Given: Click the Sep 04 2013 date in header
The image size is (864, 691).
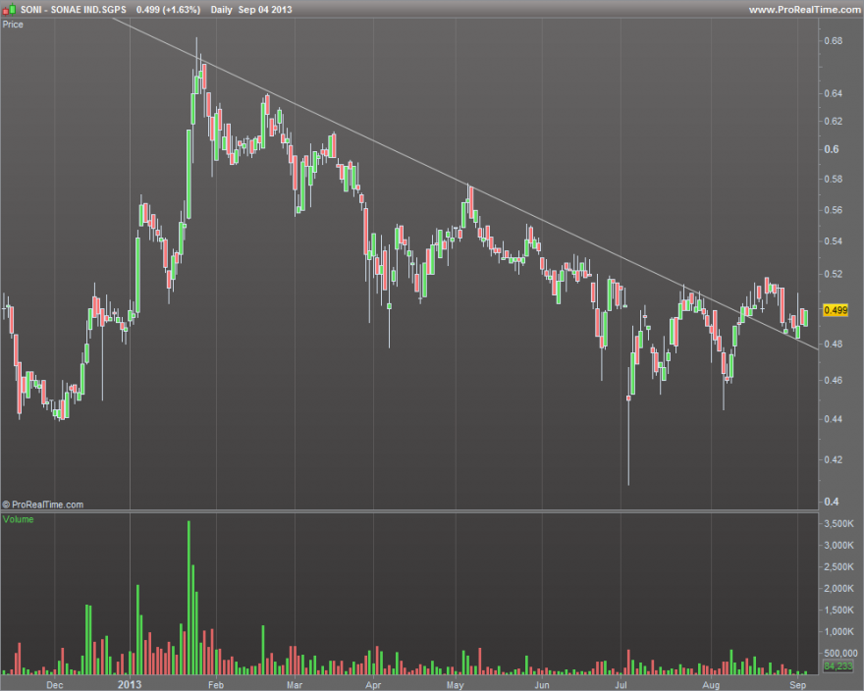Looking at the screenshot, I should (x=265, y=10).
